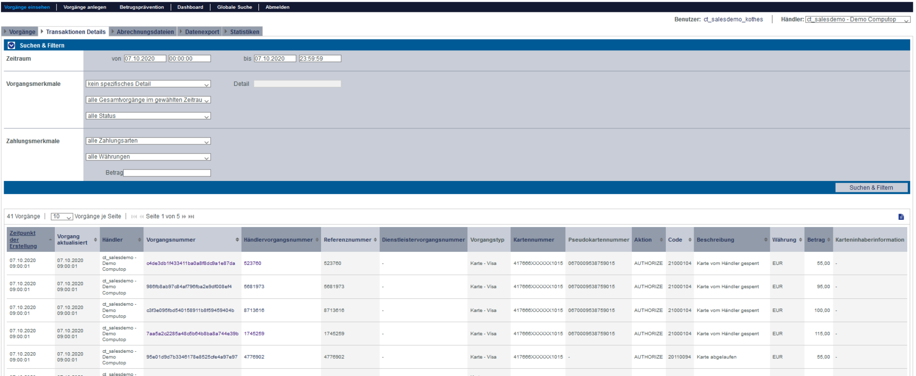Click sort arrows on Betrag column
Screen dimensions: 916x376
click(x=829, y=240)
